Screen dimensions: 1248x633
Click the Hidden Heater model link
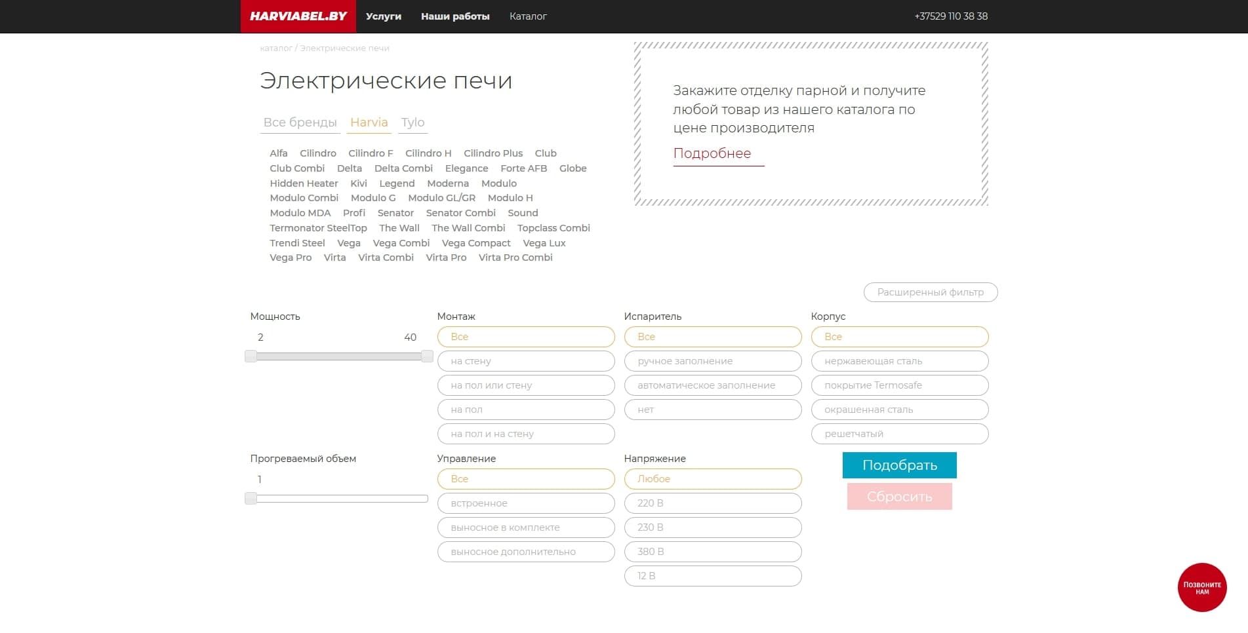coord(304,183)
